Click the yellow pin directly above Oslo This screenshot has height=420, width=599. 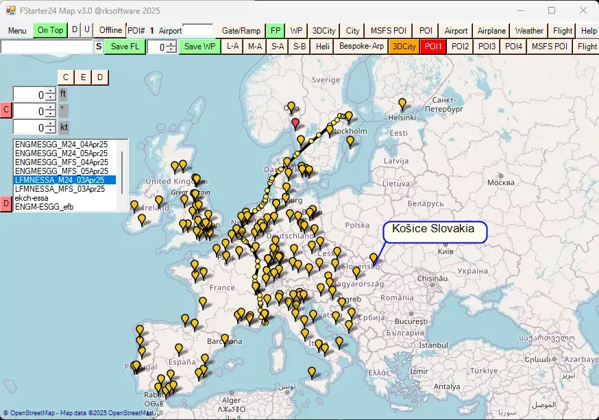291,107
